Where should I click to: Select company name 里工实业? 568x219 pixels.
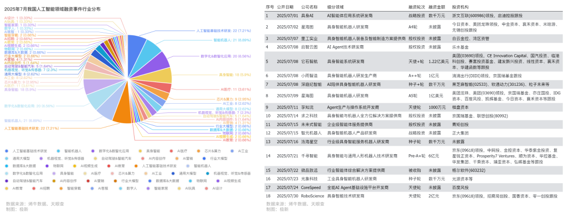(309, 38)
